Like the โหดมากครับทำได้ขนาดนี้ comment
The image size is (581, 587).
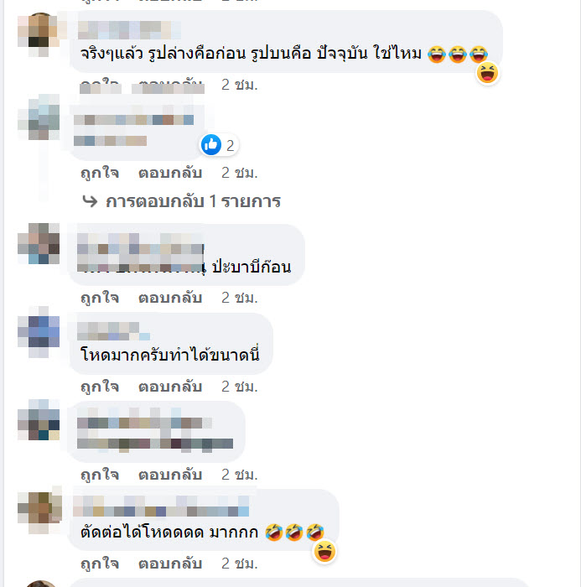[x=100, y=387]
